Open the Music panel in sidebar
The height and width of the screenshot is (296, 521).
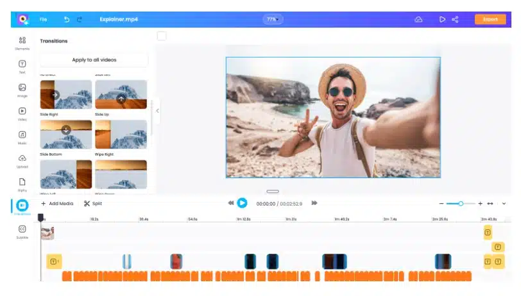(x=22, y=136)
